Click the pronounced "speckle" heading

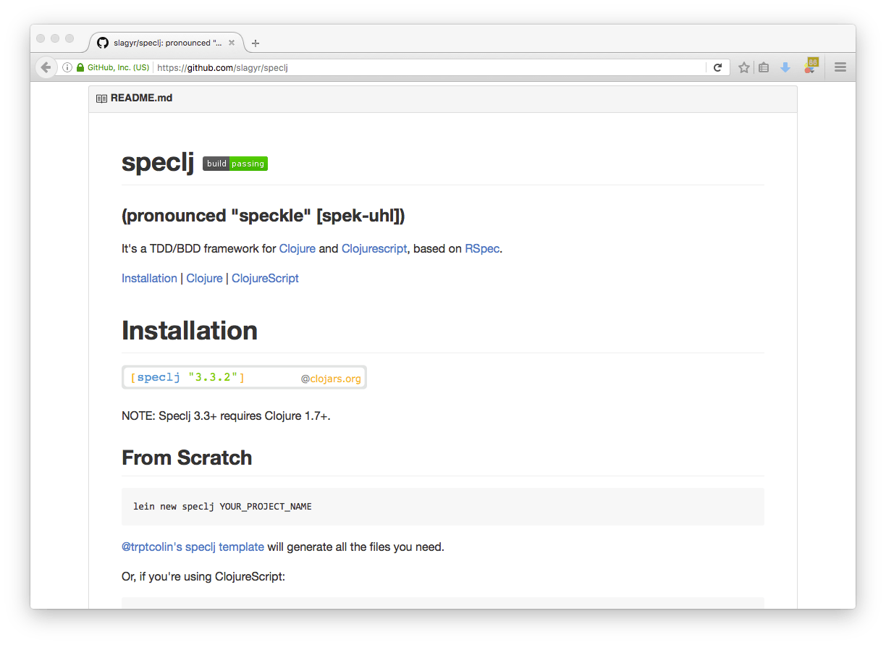click(263, 216)
